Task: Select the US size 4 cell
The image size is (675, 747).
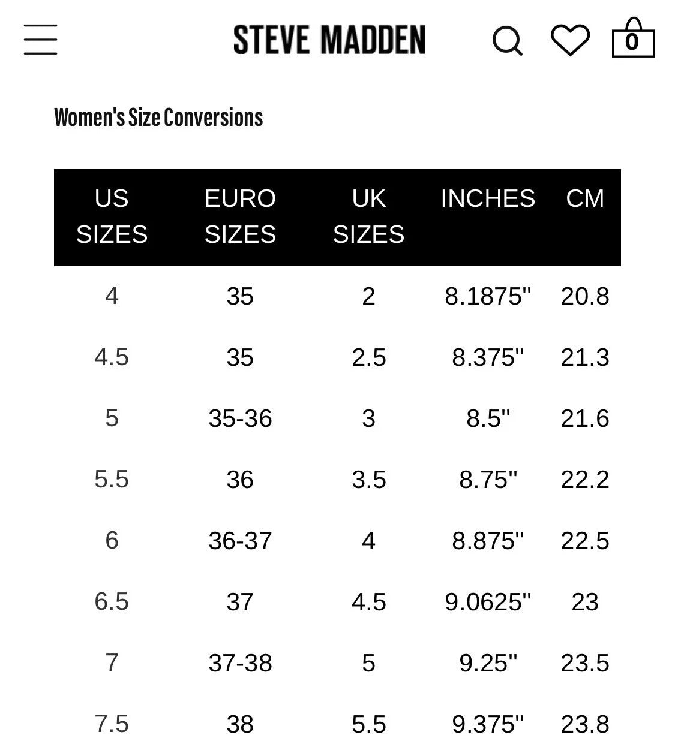Action: [x=112, y=296]
